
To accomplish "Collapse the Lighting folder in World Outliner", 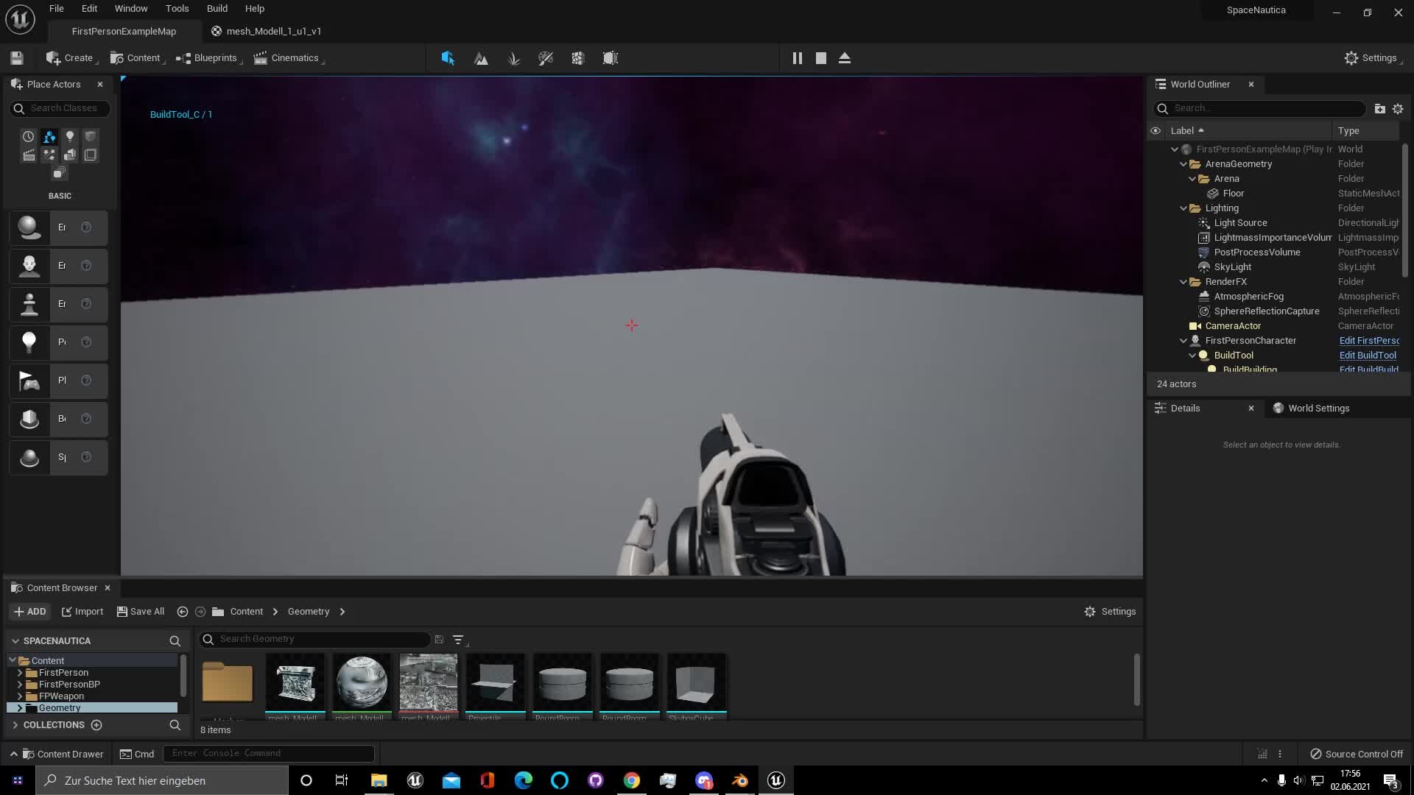I will [x=1183, y=208].
